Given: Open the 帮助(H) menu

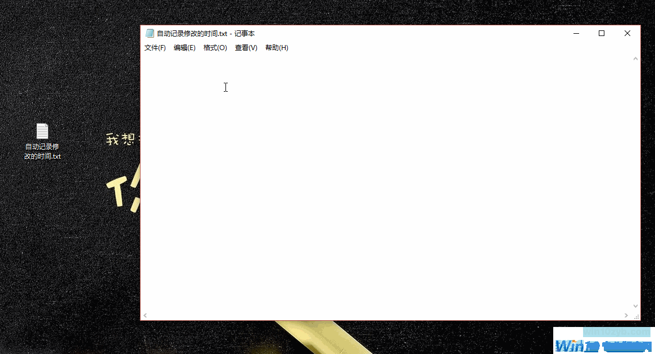Looking at the screenshot, I should [x=277, y=48].
